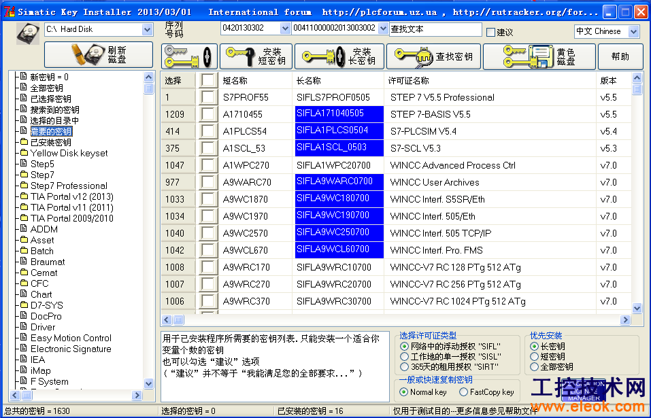Select 长密钥 priority install radio
The image size is (651, 418).
534,346
